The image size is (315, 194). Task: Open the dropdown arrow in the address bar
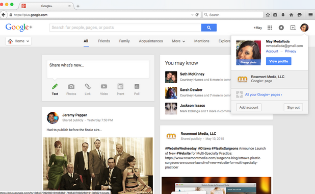pos(192,15)
